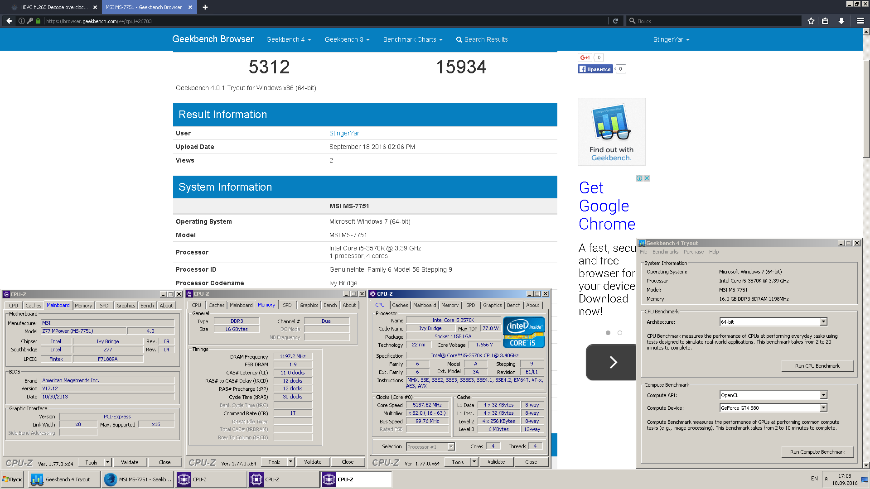Click Run Compute Benchmark button
This screenshot has width=870, height=489.
tap(817, 452)
